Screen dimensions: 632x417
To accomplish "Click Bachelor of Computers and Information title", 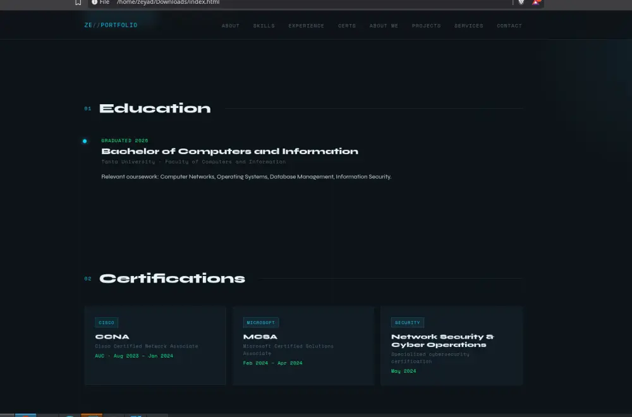I will coord(230,152).
